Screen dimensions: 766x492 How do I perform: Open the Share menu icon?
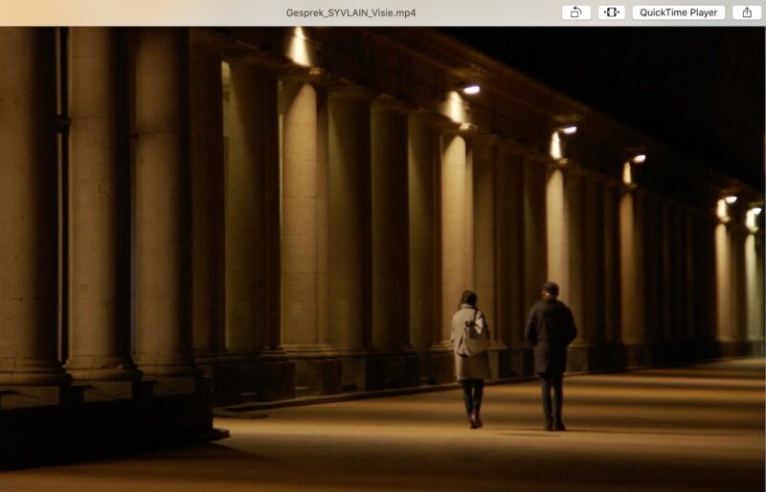point(747,12)
